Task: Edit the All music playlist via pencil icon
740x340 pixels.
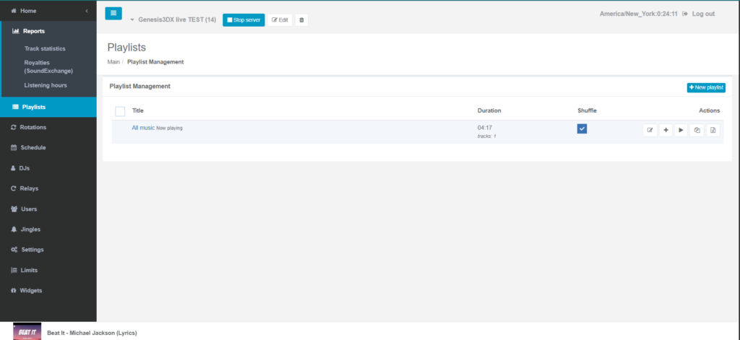Action: click(x=650, y=130)
